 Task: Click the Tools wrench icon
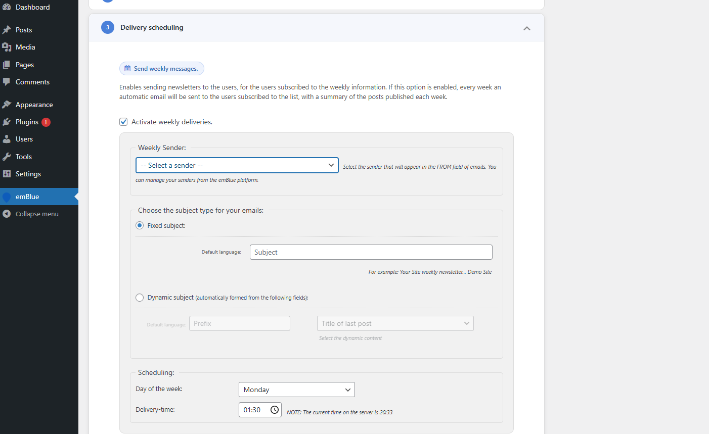pyautogui.click(x=7, y=157)
